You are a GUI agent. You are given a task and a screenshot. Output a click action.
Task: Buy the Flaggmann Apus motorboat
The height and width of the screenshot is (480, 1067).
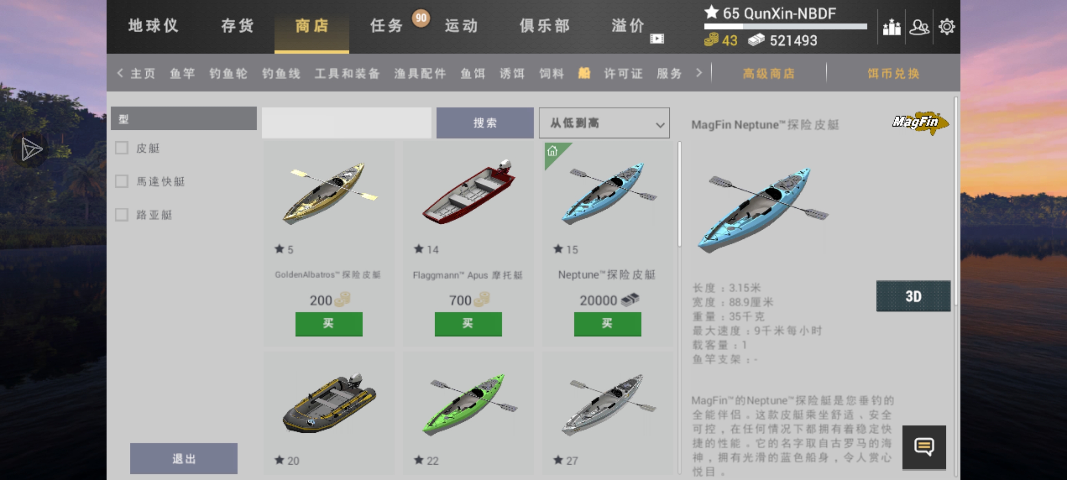pyautogui.click(x=468, y=324)
